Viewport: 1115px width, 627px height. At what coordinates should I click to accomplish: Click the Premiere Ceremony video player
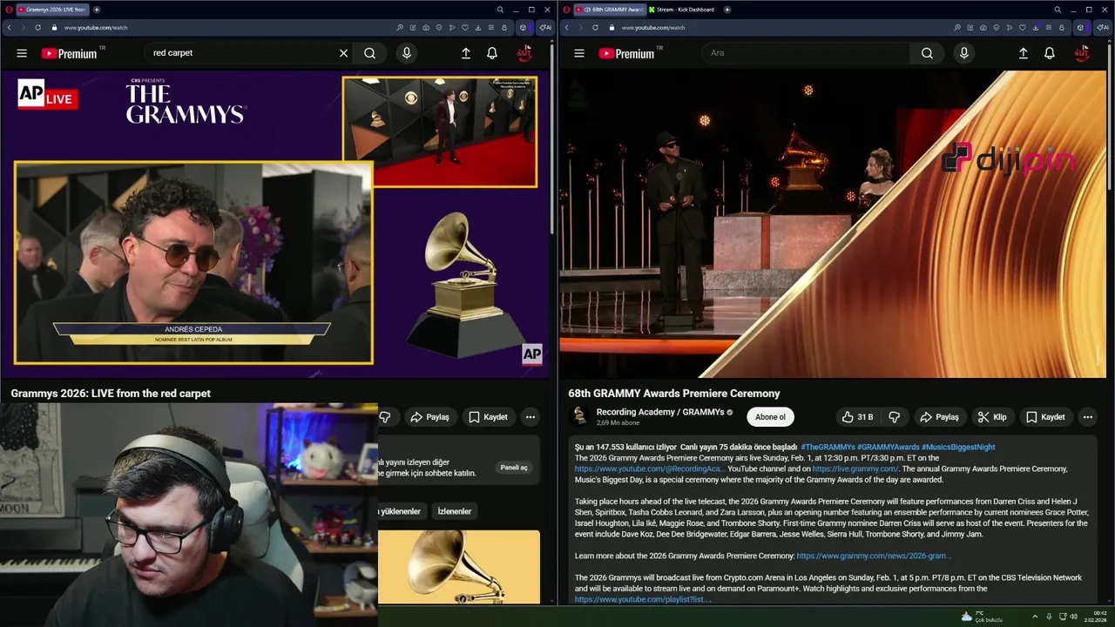[833, 223]
